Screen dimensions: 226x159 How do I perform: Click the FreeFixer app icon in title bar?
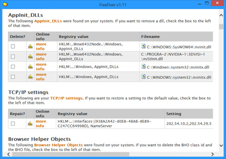click(5, 5)
